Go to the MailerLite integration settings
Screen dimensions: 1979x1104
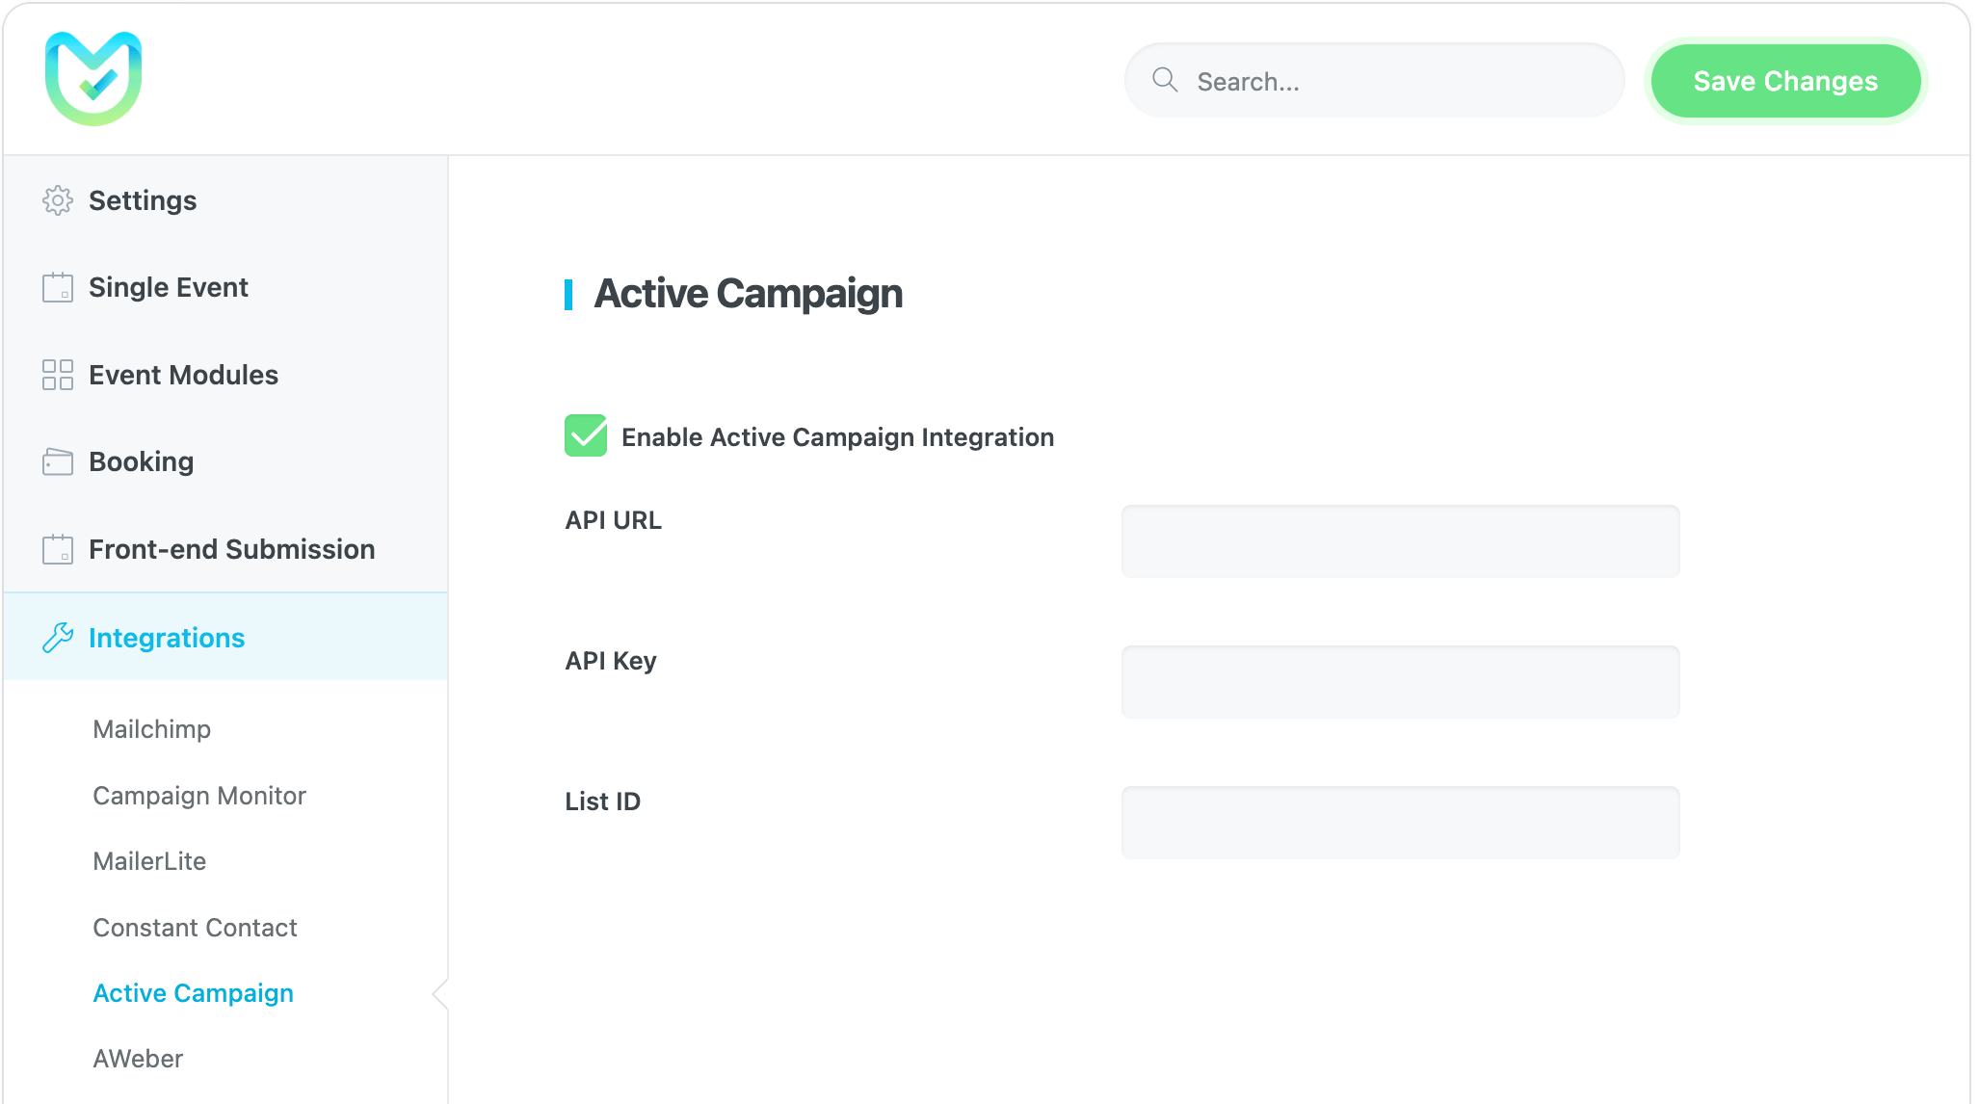[149, 861]
